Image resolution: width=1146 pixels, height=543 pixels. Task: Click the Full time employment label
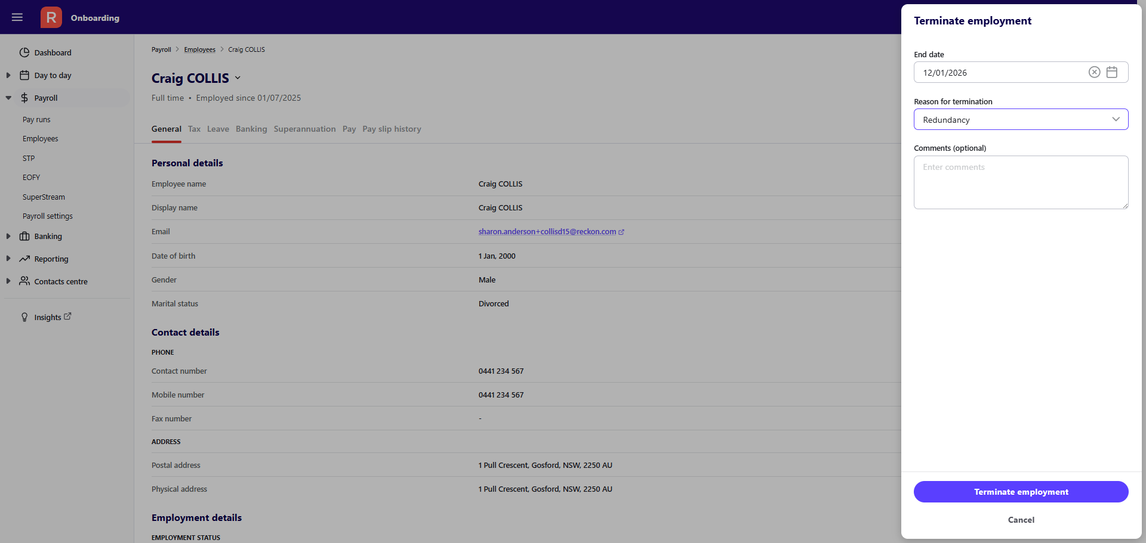(168, 98)
